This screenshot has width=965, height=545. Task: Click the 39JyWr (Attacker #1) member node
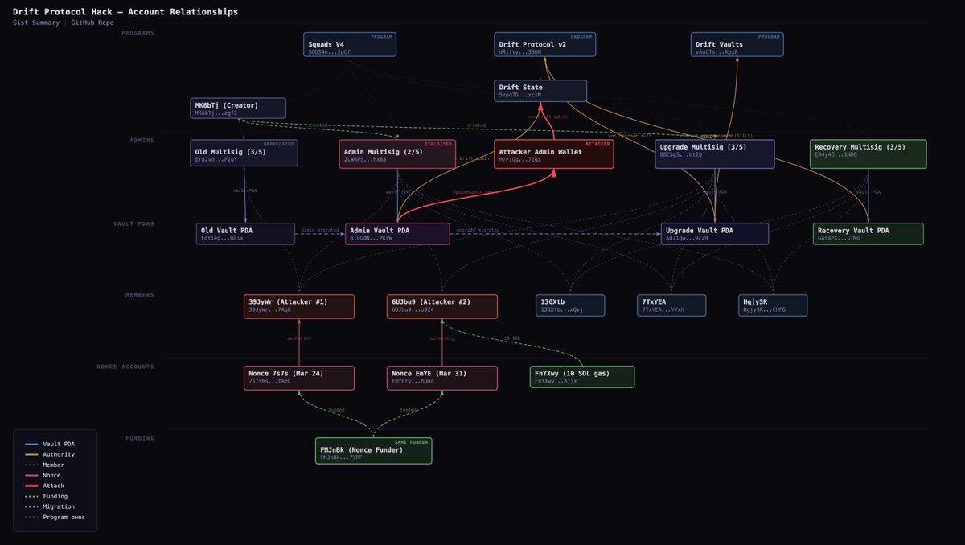[299, 306]
